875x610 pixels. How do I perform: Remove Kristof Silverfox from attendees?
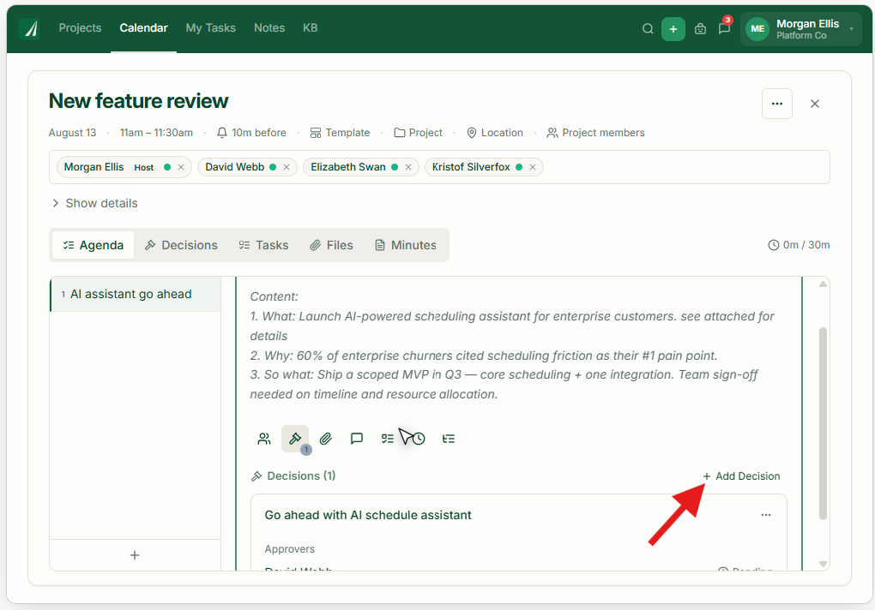(533, 167)
